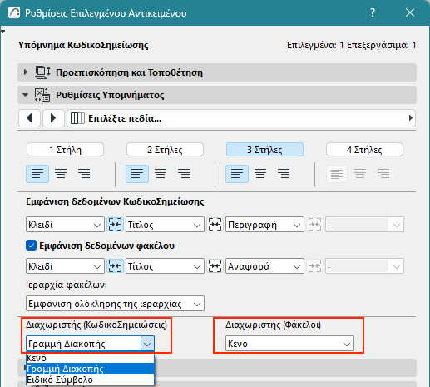
Task: Open the Περιγραφή column dropdown
Action: (x=264, y=225)
